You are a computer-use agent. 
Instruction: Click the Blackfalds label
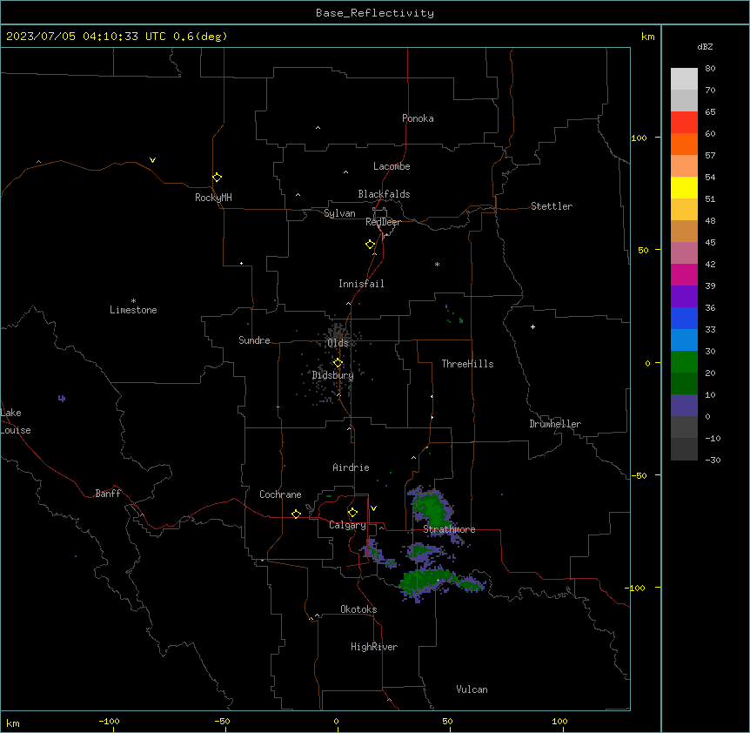point(384,194)
